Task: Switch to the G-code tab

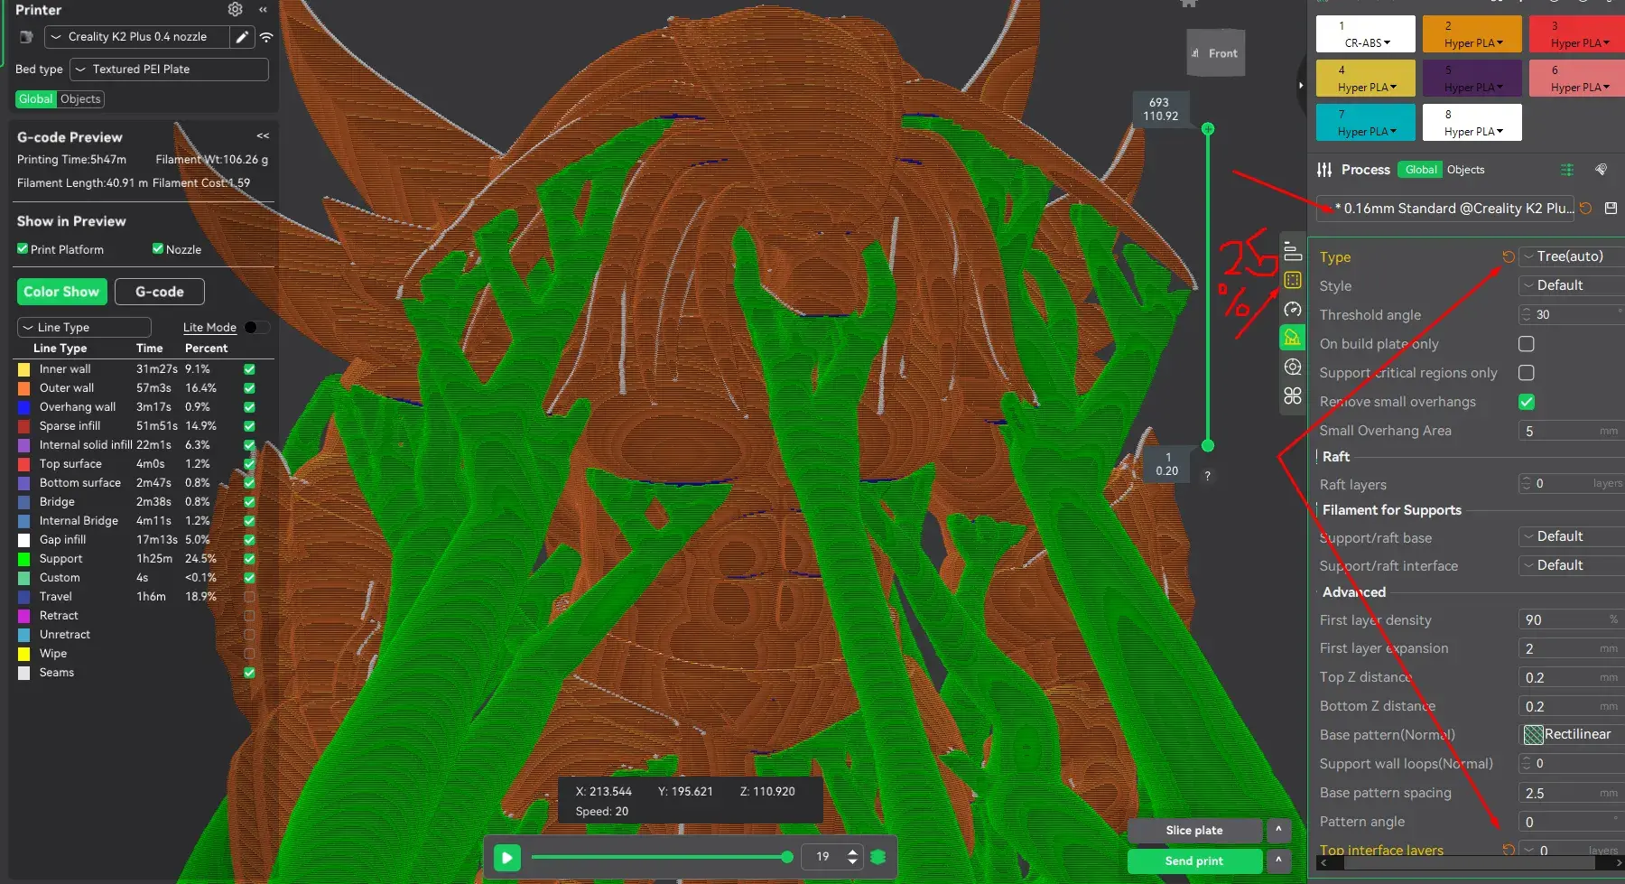Action: click(x=159, y=292)
